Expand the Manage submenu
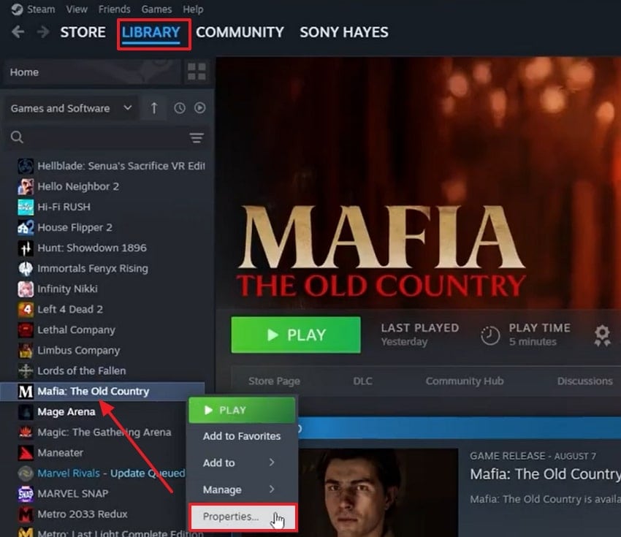 242,490
